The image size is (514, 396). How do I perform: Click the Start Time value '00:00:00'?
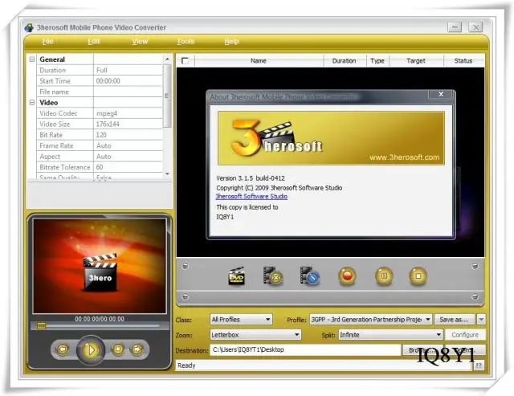coord(108,81)
